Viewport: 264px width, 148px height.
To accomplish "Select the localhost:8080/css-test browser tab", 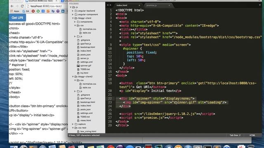I will [x=41, y=1].
